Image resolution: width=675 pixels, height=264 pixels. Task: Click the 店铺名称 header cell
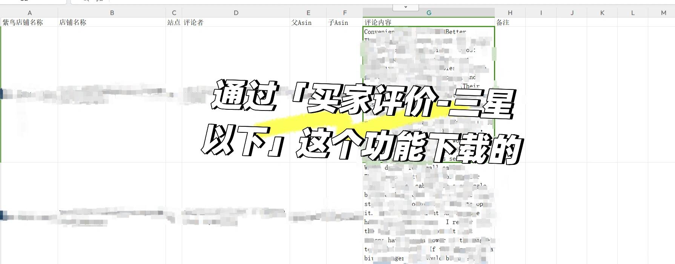click(112, 22)
